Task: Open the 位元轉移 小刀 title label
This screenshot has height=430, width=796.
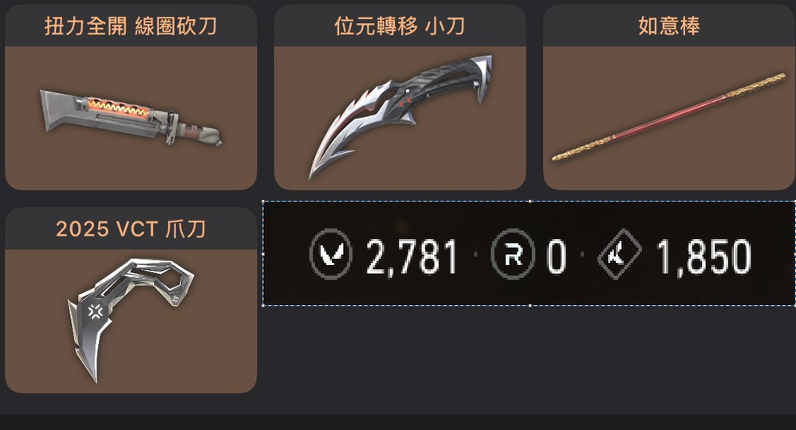Action: (x=400, y=25)
